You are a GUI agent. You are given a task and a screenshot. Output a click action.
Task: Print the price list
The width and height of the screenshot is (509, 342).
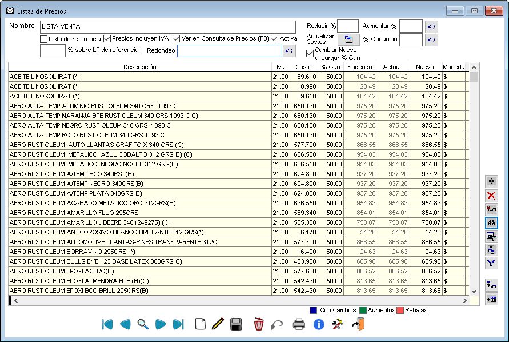(299, 324)
